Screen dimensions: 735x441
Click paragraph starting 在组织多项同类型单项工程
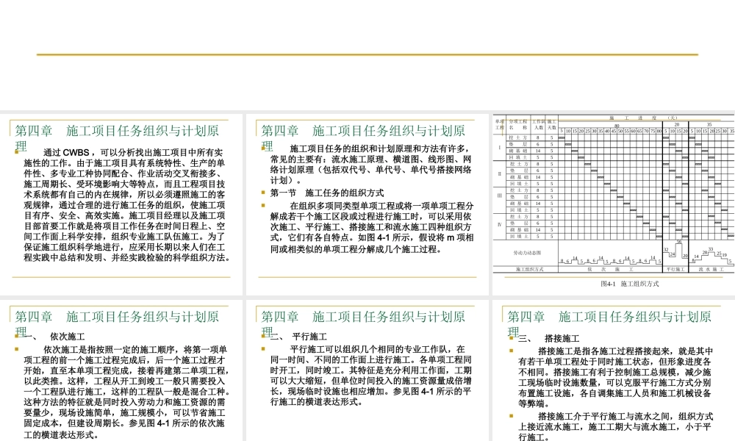coord(372,227)
